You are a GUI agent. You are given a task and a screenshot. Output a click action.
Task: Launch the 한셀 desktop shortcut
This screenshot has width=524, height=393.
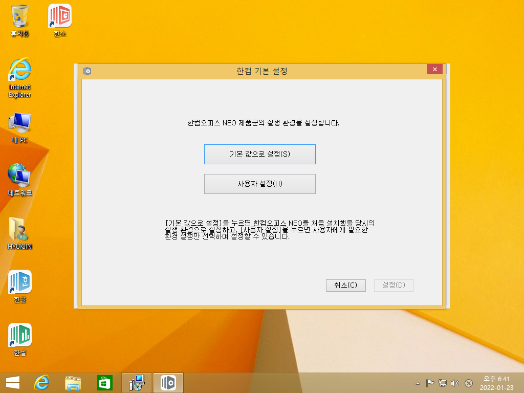pyautogui.click(x=20, y=340)
